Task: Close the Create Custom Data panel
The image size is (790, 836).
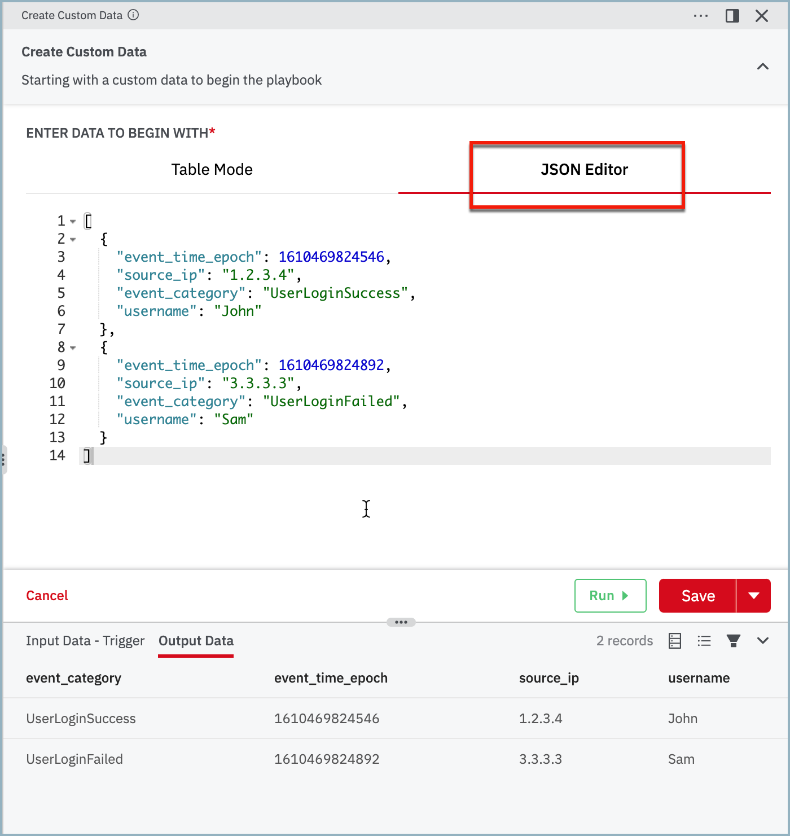Action: coord(762,16)
